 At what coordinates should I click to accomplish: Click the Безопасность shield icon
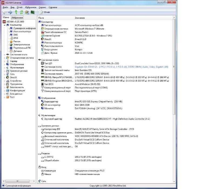tap(8, 87)
